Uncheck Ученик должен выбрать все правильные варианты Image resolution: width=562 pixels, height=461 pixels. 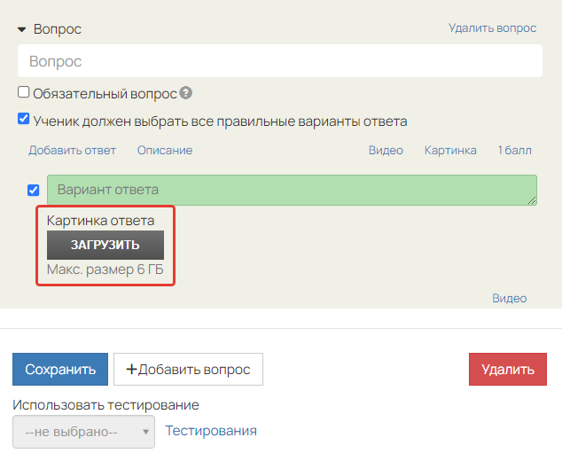[x=24, y=120]
